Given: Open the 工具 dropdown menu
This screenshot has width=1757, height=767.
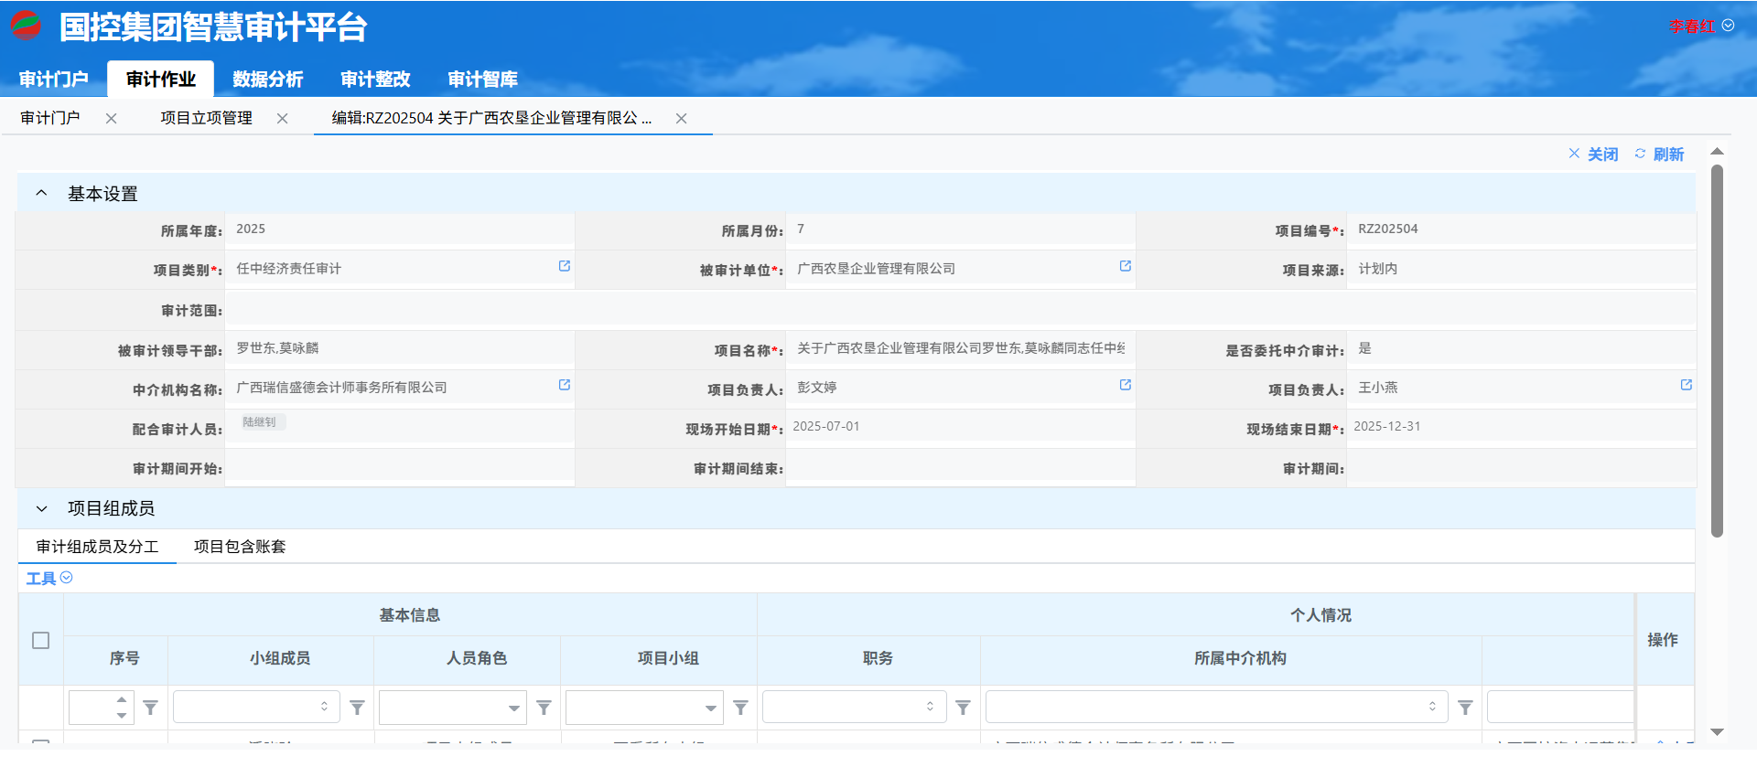Looking at the screenshot, I should [x=49, y=578].
